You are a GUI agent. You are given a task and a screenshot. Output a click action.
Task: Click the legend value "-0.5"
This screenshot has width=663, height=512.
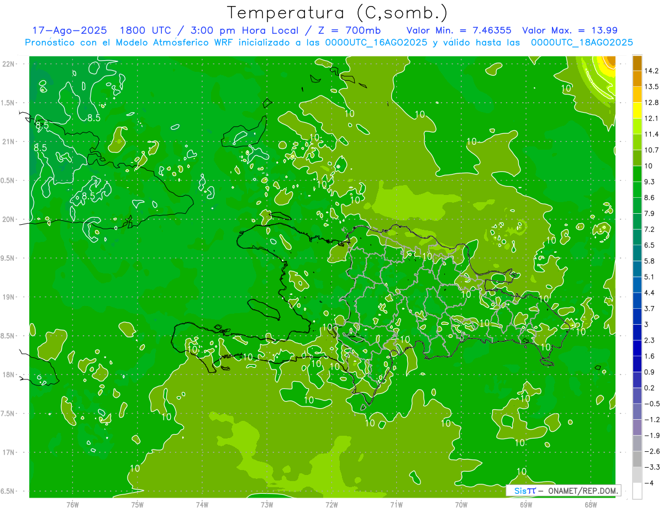point(651,404)
